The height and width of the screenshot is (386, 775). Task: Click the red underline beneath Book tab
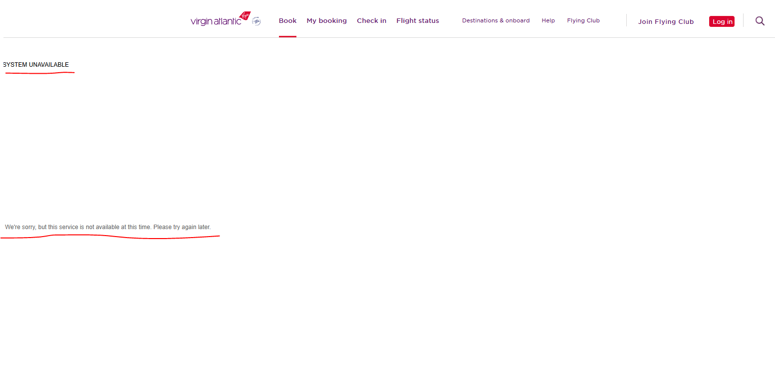pyautogui.click(x=287, y=36)
